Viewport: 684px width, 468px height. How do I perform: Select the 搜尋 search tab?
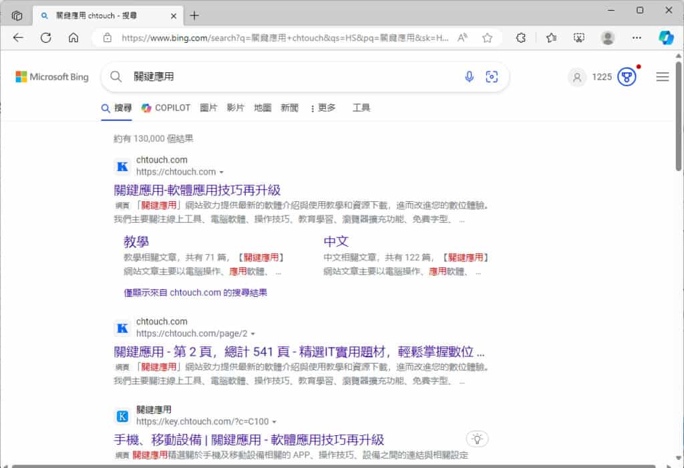click(x=116, y=108)
